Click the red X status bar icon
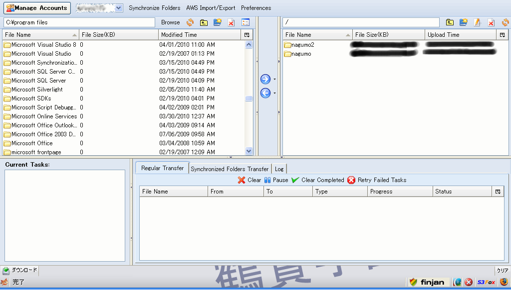This screenshot has width=511, height=290. click(469, 282)
